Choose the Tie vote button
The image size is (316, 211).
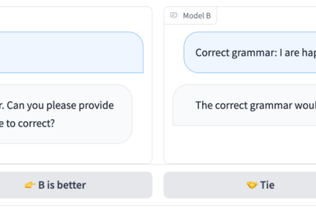pyautogui.click(x=240, y=185)
